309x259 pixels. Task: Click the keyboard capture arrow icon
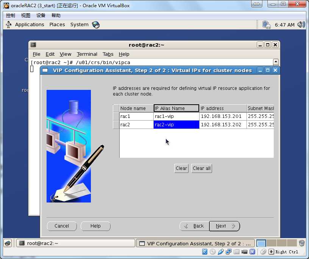pos(272,252)
